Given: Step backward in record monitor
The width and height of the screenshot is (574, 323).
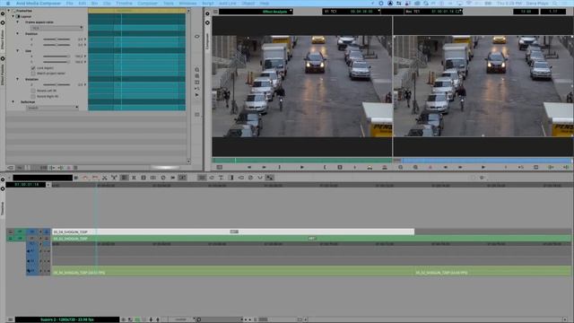Looking at the screenshot, I should pyautogui.click(x=446, y=168).
